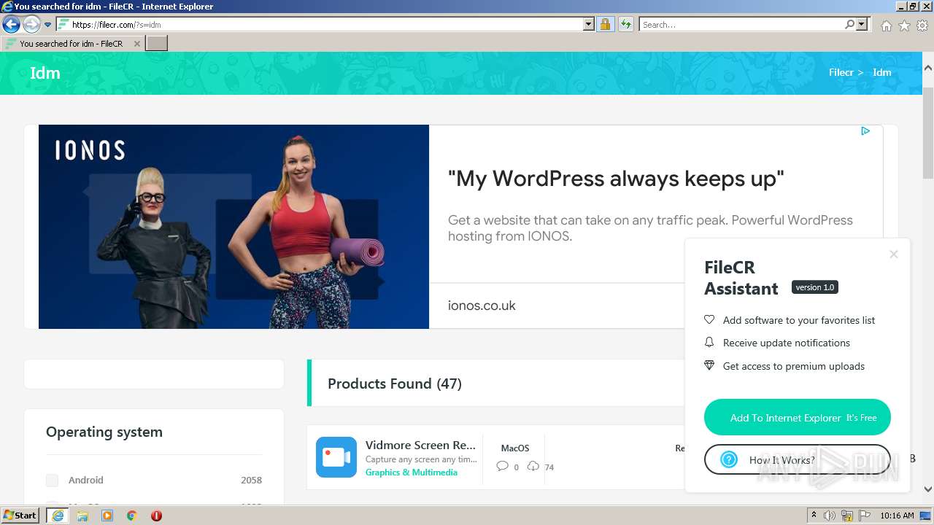
Task: Click the volume speaker tray icon
Action: (830, 516)
